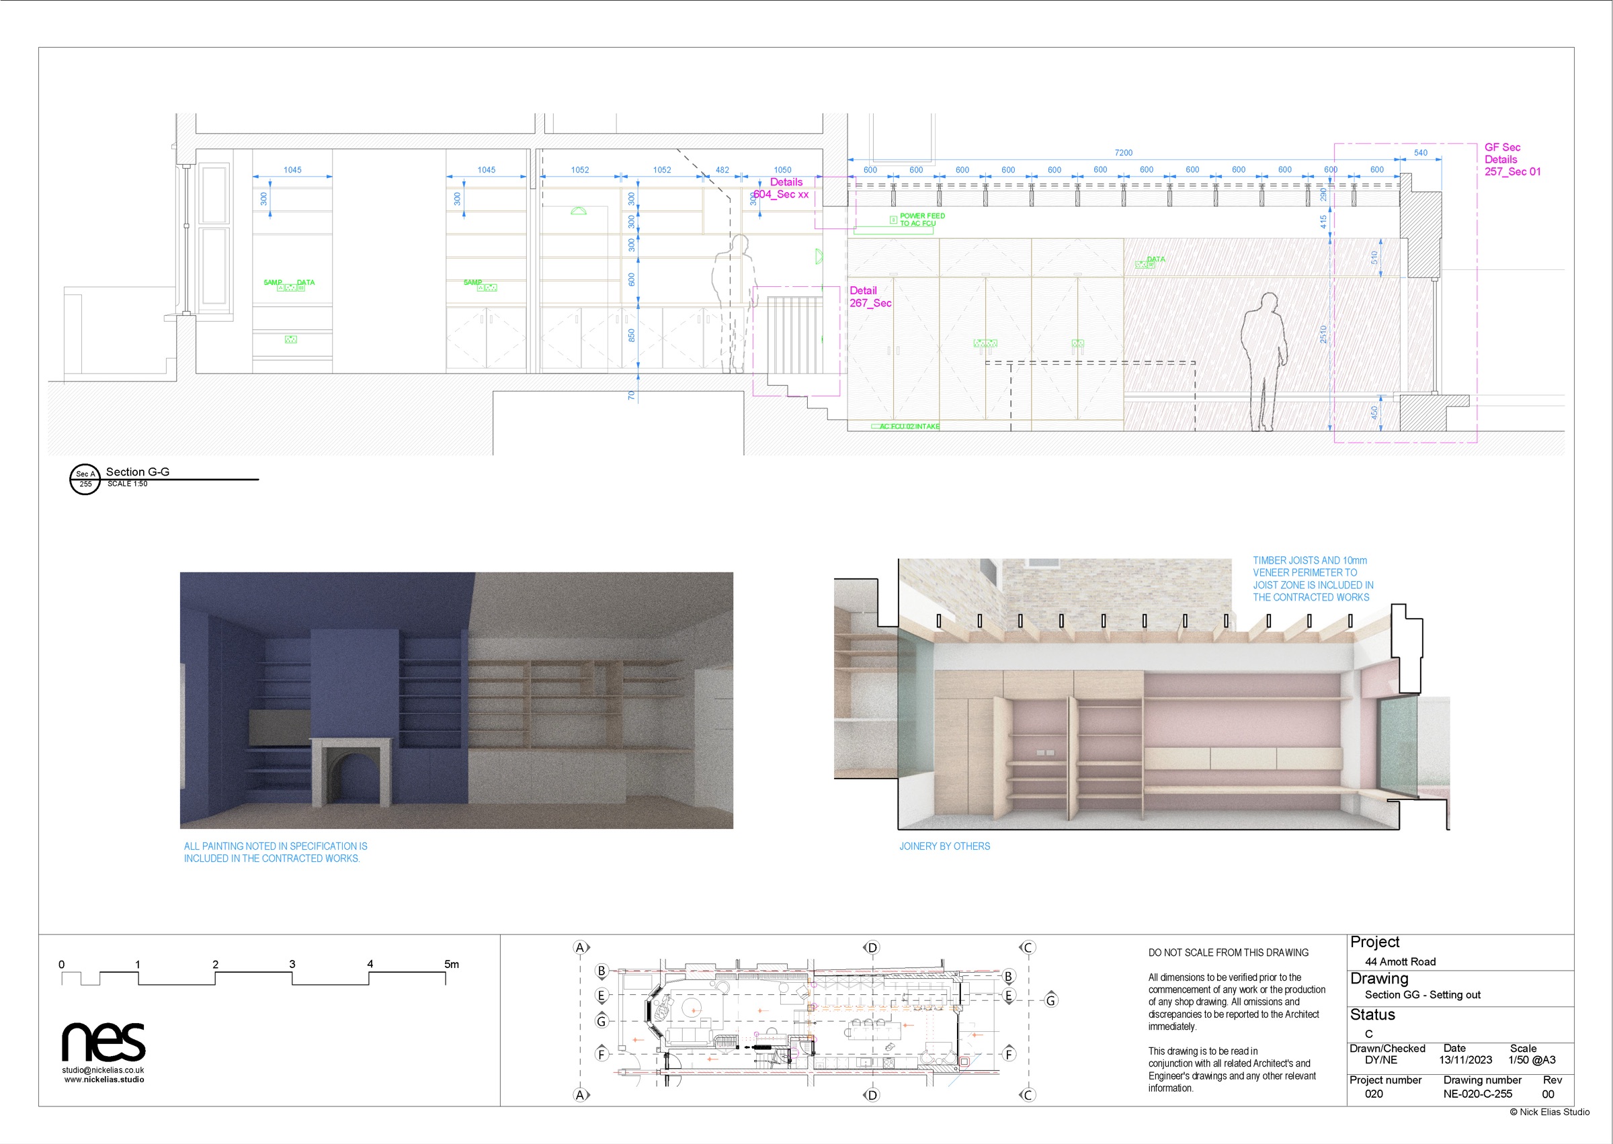Select the DO NOT SCALE FROM THIS DRAWING heading
Screen dimensions: 1613x1144
(1229, 953)
